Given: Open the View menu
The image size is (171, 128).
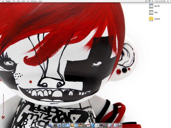Looking at the screenshot, I should pyautogui.click(x=24, y=1).
